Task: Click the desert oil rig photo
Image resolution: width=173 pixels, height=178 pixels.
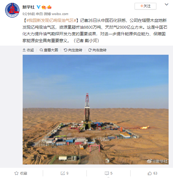Action: point(96,109)
